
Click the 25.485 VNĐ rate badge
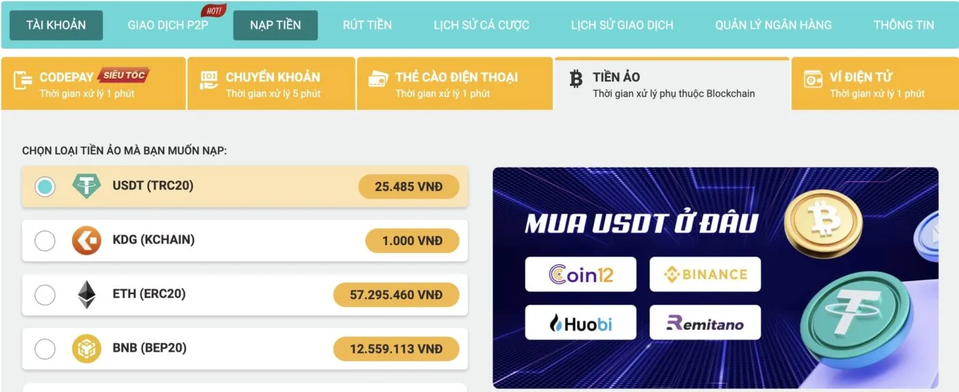coord(408,186)
